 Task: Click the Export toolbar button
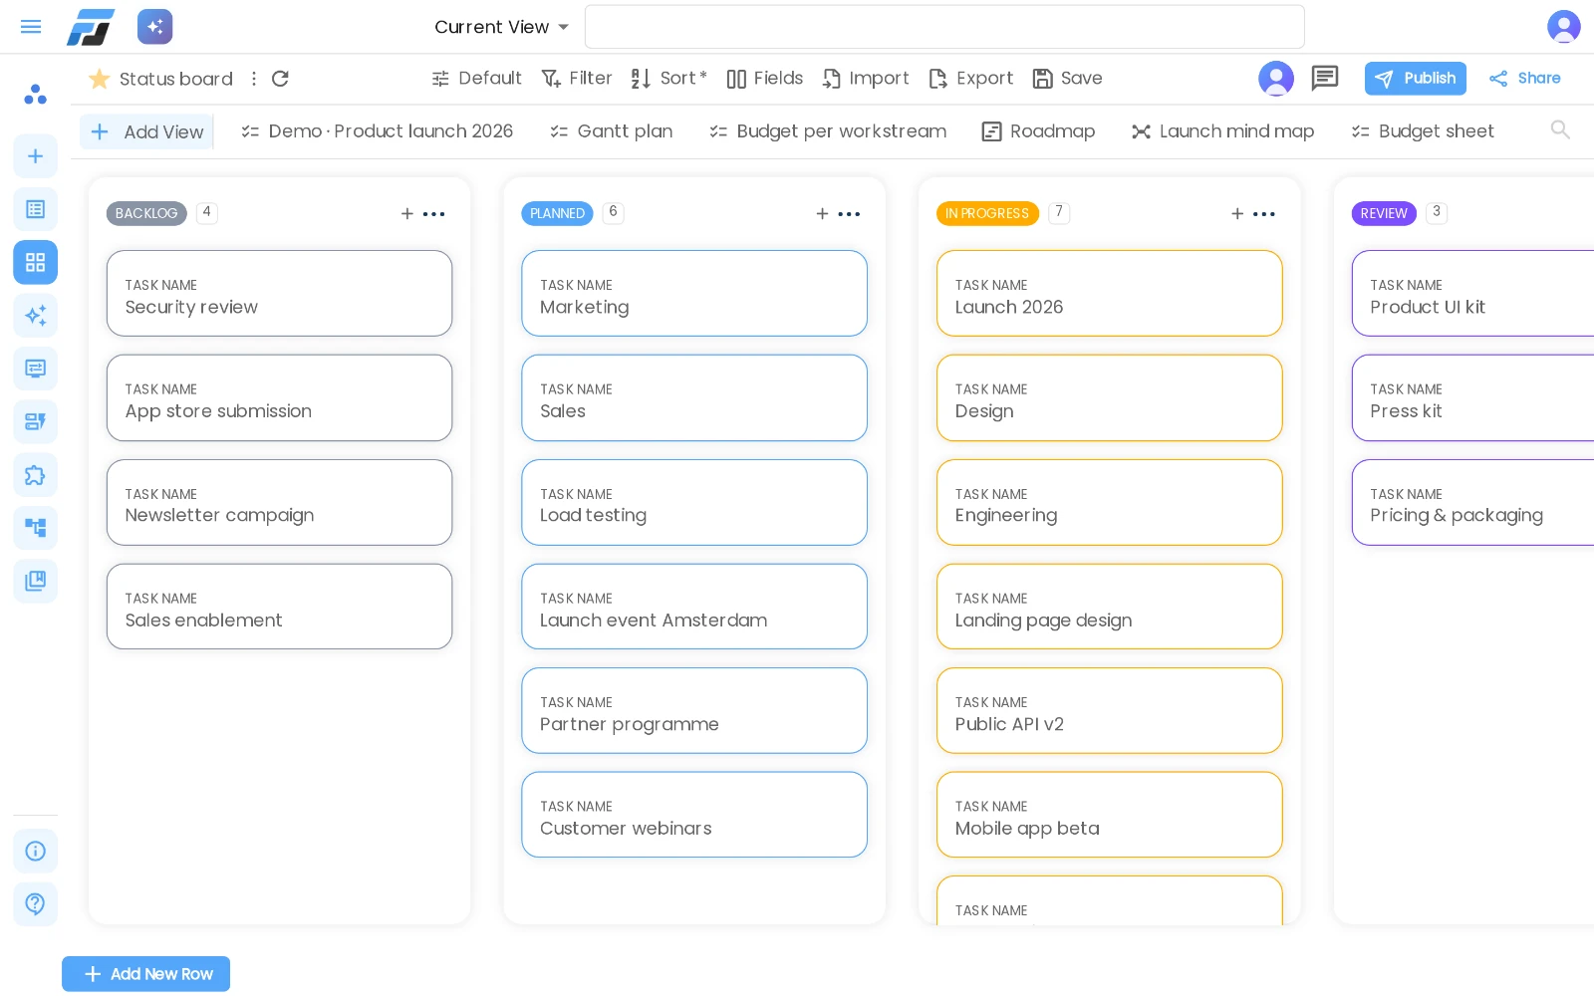[x=970, y=79]
